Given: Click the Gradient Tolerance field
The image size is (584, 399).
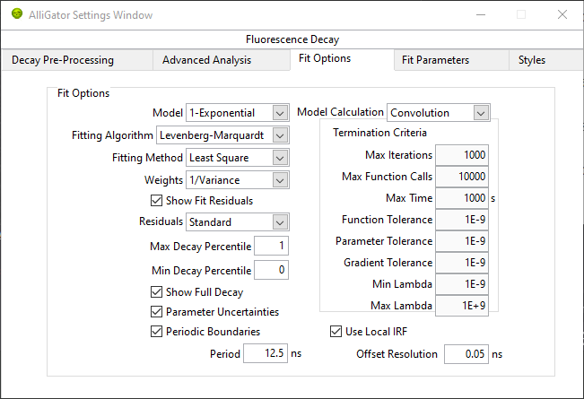Looking at the screenshot, I should (462, 263).
